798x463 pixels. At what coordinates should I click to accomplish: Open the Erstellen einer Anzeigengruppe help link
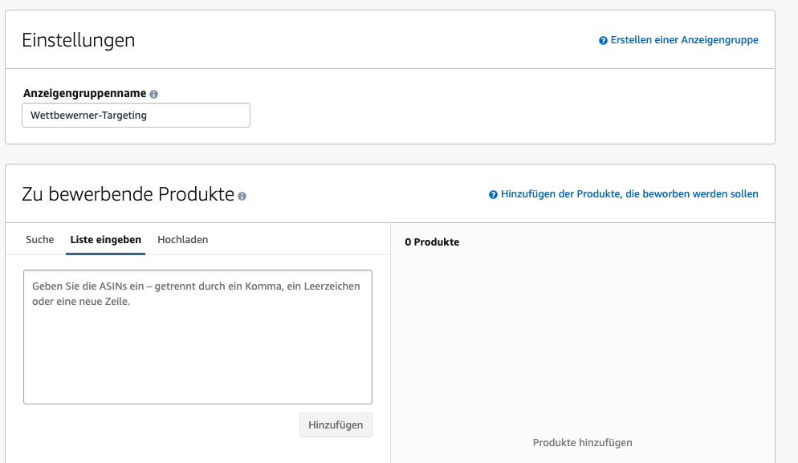point(685,40)
